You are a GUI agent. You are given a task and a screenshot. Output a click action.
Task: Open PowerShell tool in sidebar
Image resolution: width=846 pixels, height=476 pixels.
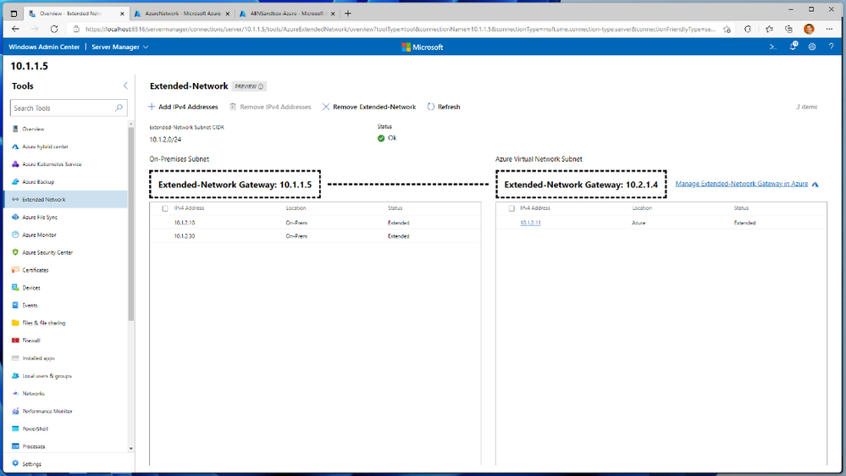35,429
